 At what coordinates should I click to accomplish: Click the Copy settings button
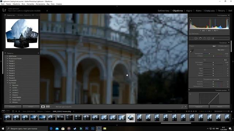coord(13,107)
